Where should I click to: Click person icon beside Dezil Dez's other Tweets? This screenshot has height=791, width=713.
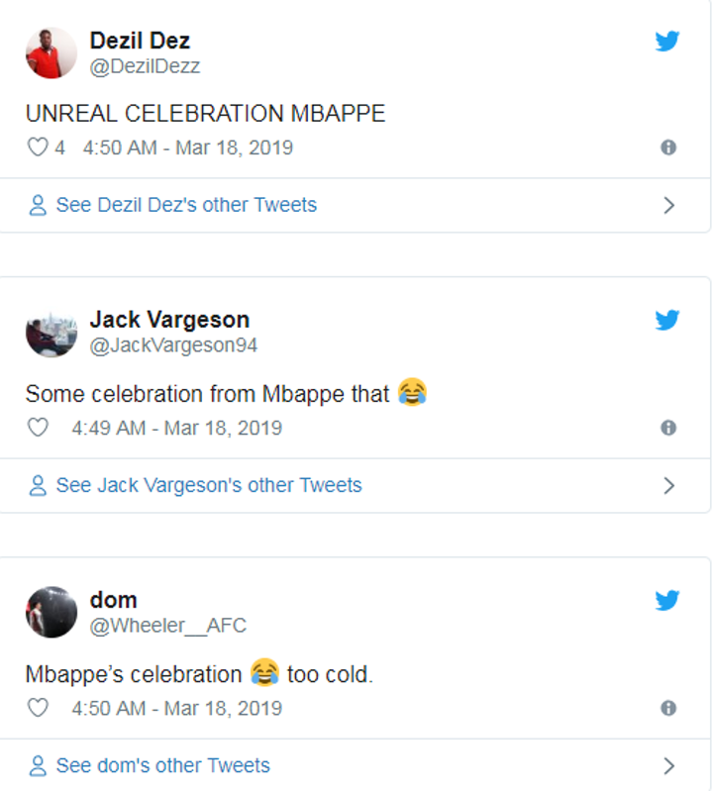pyautogui.click(x=39, y=206)
